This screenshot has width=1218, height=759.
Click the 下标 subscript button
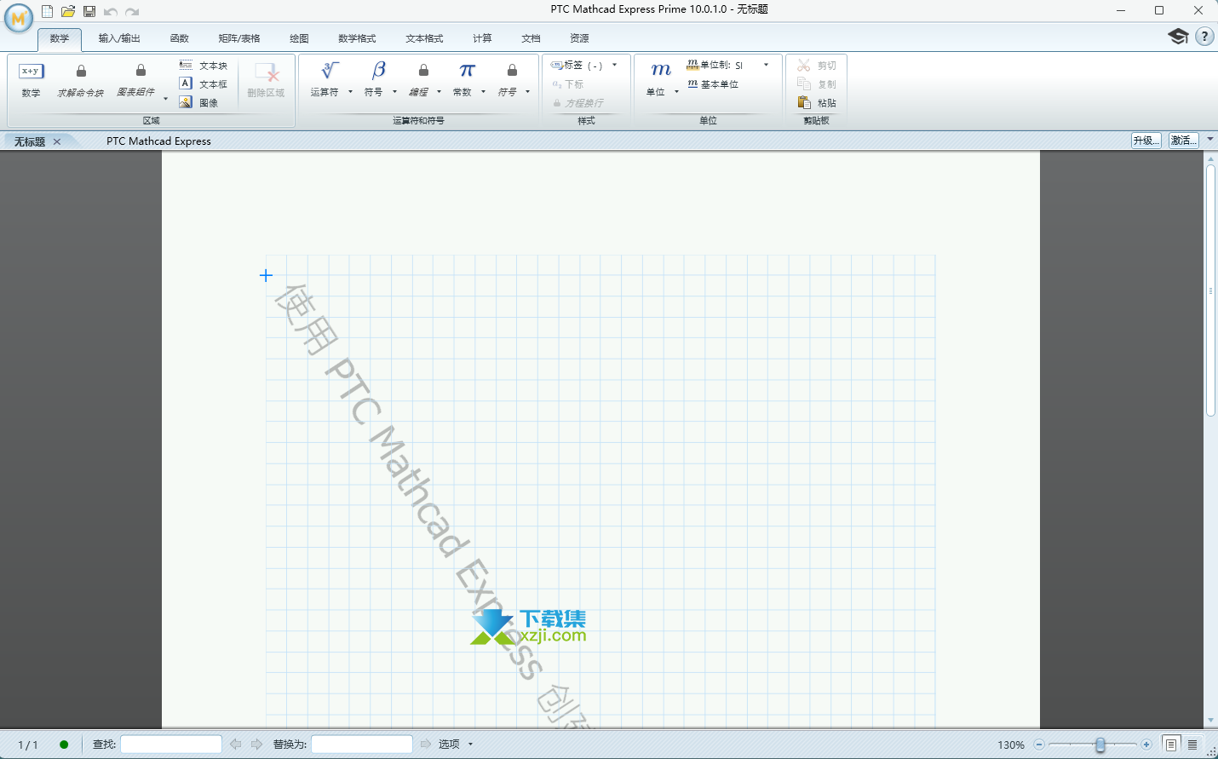pyautogui.click(x=567, y=84)
